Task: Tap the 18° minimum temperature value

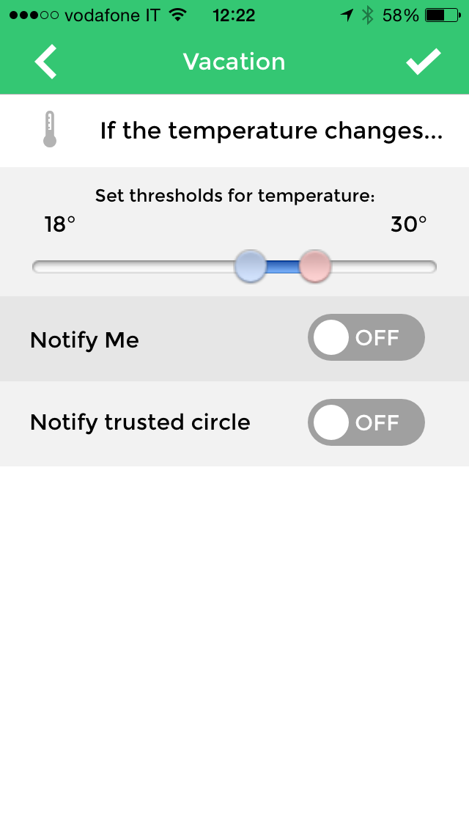Action: click(60, 224)
